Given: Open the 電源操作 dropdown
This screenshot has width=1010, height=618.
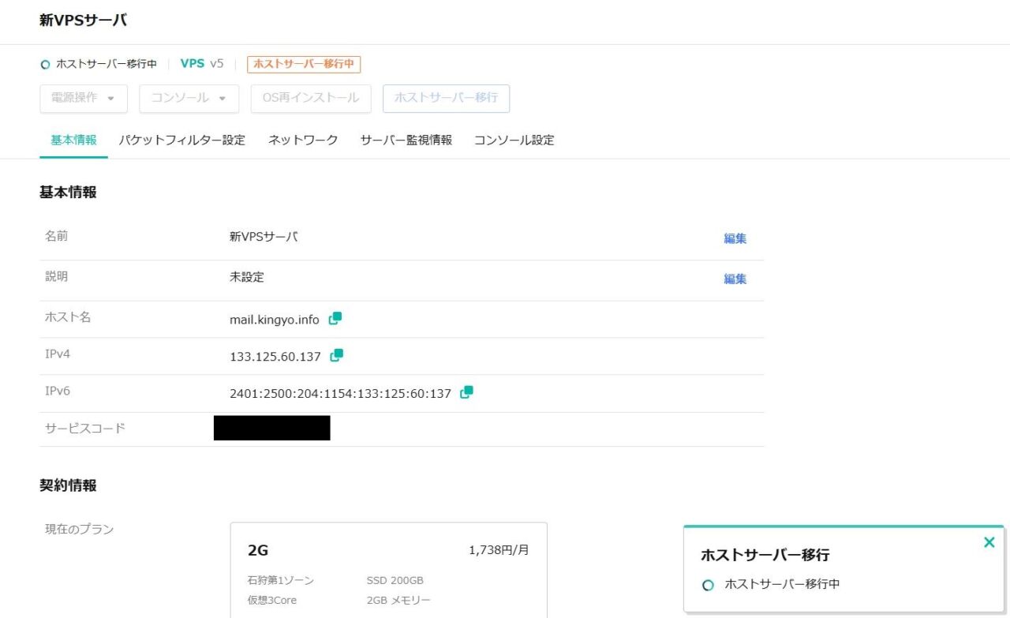Looking at the screenshot, I should tap(83, 99).
